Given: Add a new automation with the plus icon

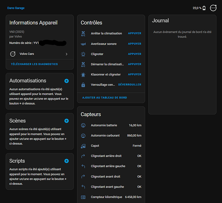Looking at the screenshot, I should coord(67,81).
